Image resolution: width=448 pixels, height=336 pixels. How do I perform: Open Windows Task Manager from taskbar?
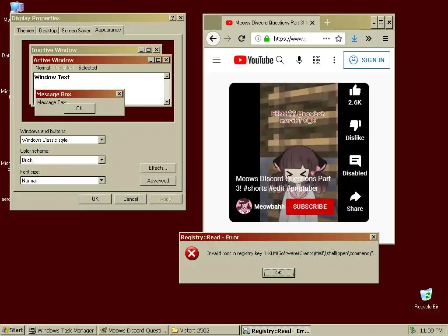tap(62, 331)
